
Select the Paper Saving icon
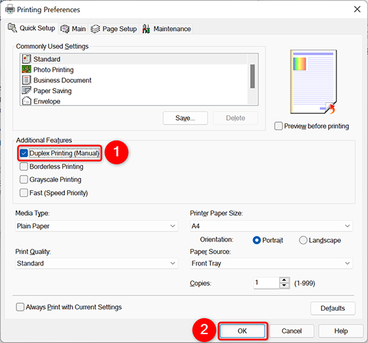click(26, 91)
